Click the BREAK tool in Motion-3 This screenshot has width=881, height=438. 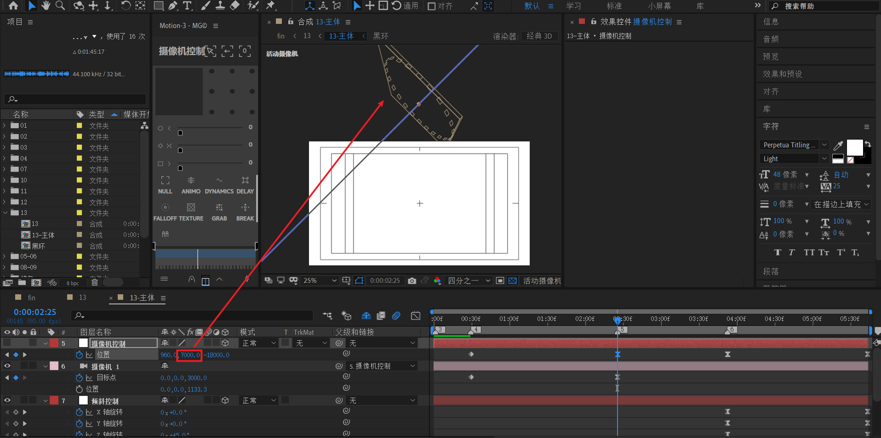[245, 213]
